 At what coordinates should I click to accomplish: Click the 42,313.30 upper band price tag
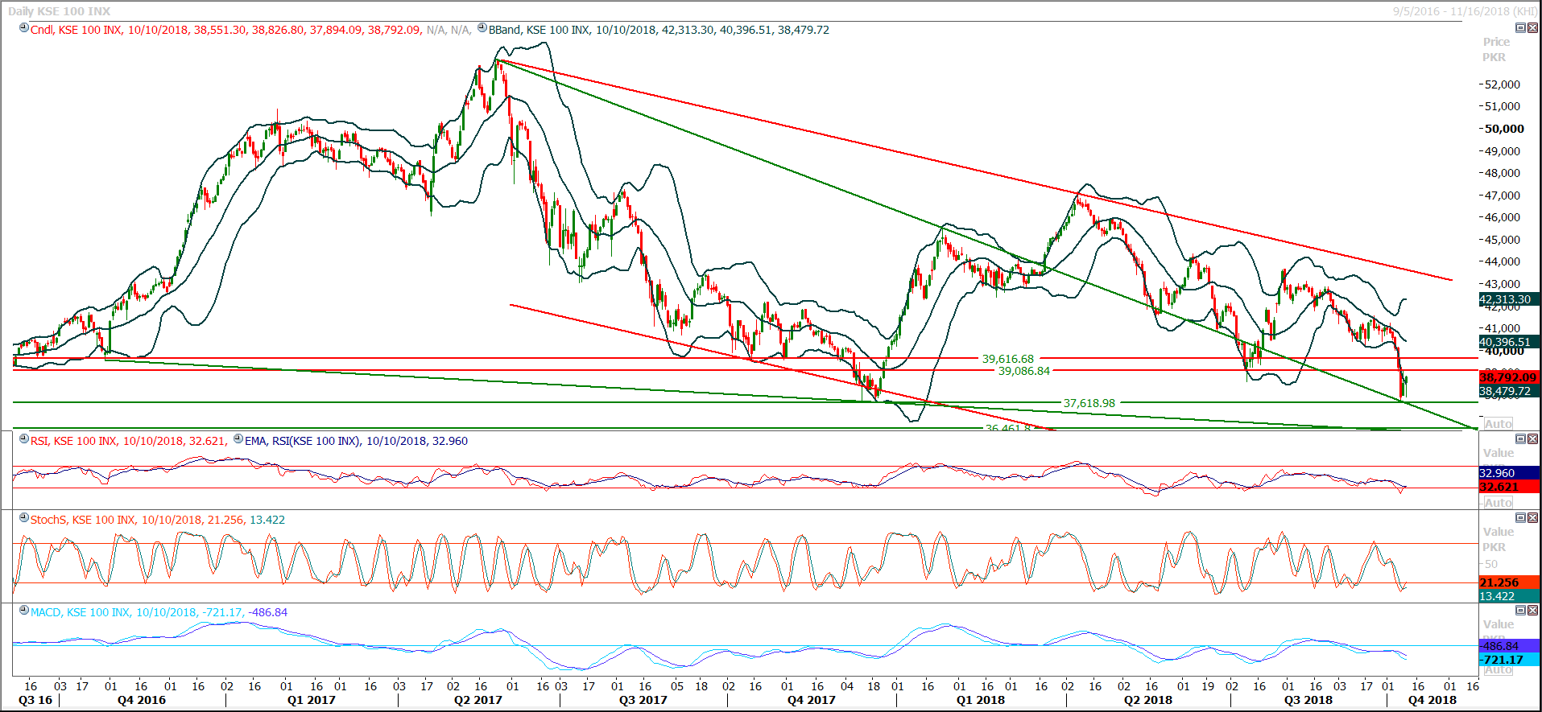click(x=1509, y=299)
